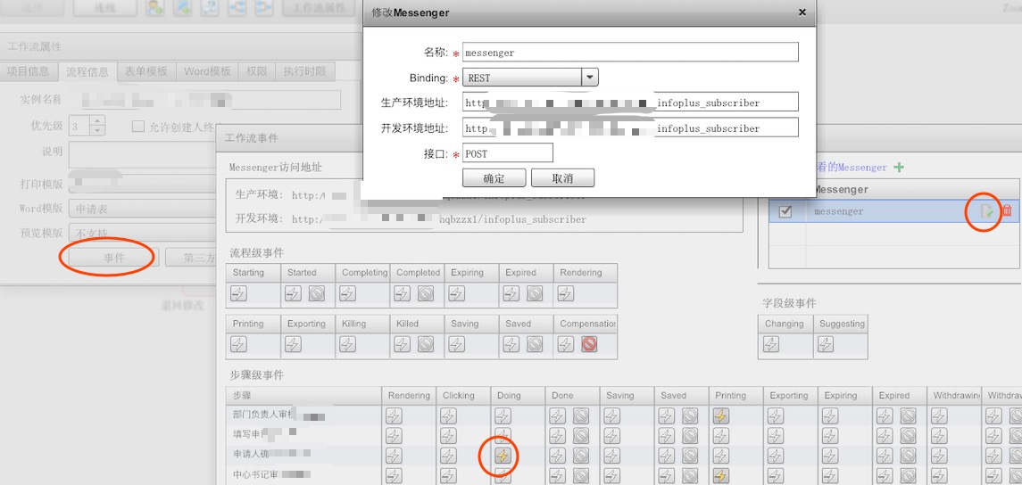Open the Starting process-level event lightning icon

[x=238, y=294]
